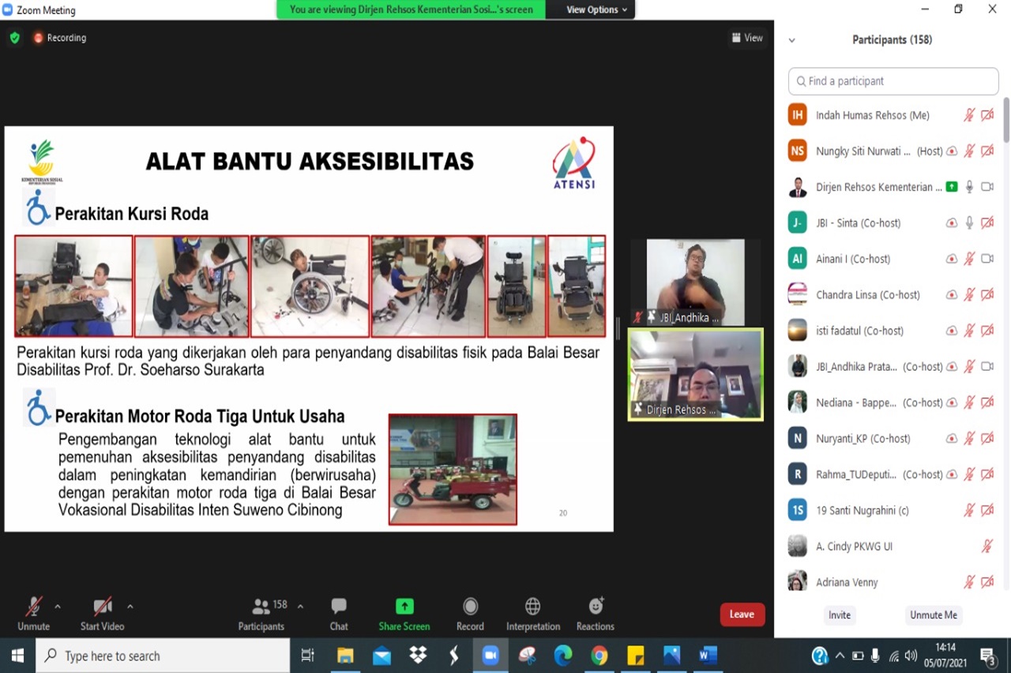Switch layout with the View button
This screenshot has height=673, width=1011.
pos(747,38)
